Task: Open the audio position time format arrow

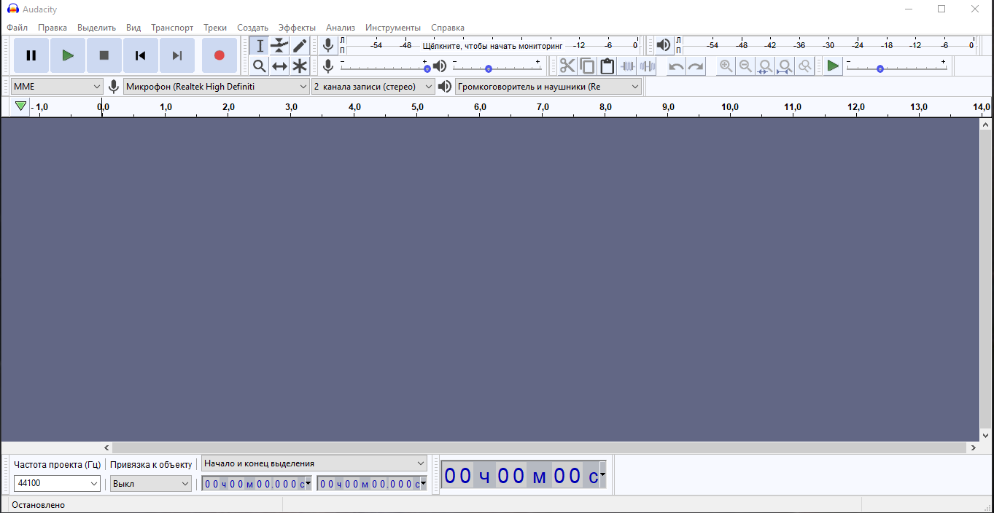Action: [x=602, y=475]
